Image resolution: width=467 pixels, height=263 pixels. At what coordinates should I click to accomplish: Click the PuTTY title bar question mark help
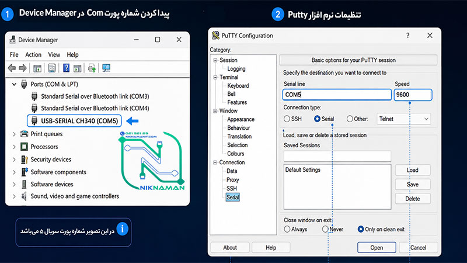407,36
